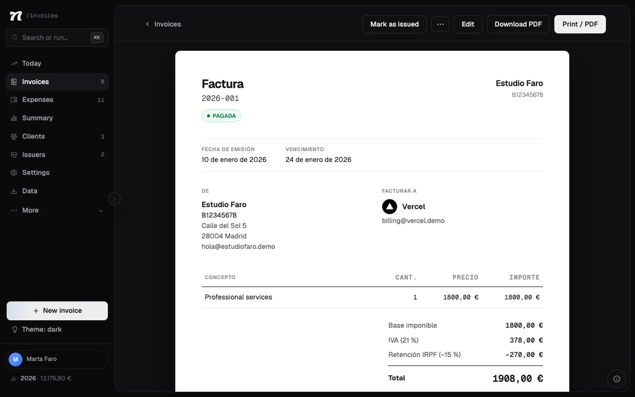
Task: Click the Download PDF button
Action: [x=518, y=24]
